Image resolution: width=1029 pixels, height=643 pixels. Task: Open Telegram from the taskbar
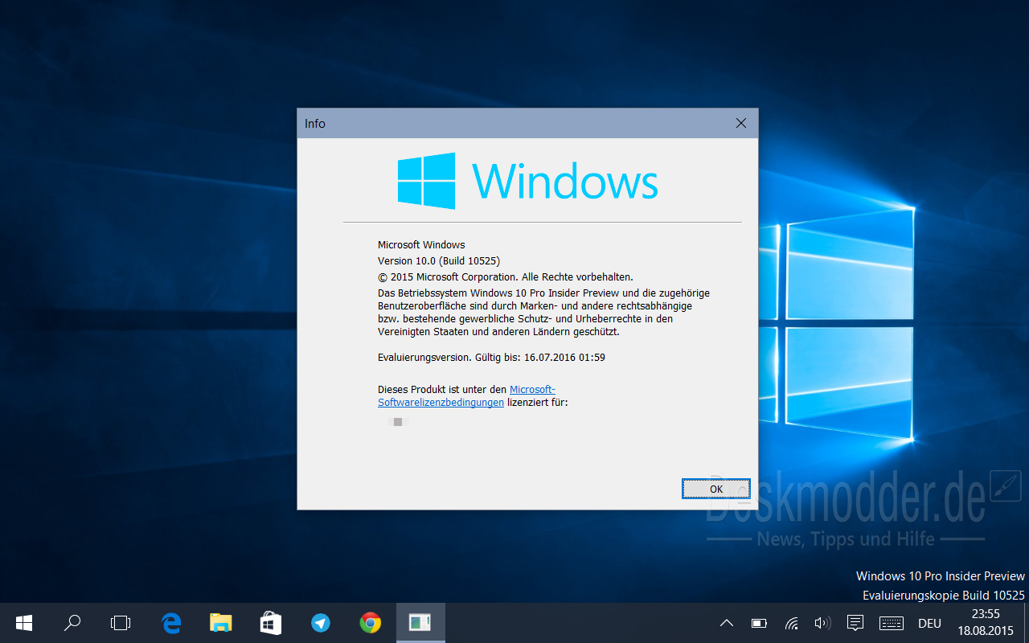(321, 623)
